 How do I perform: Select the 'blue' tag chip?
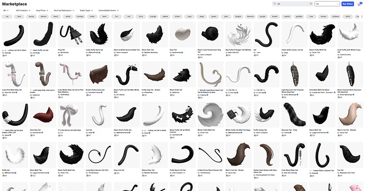point(20,16)
